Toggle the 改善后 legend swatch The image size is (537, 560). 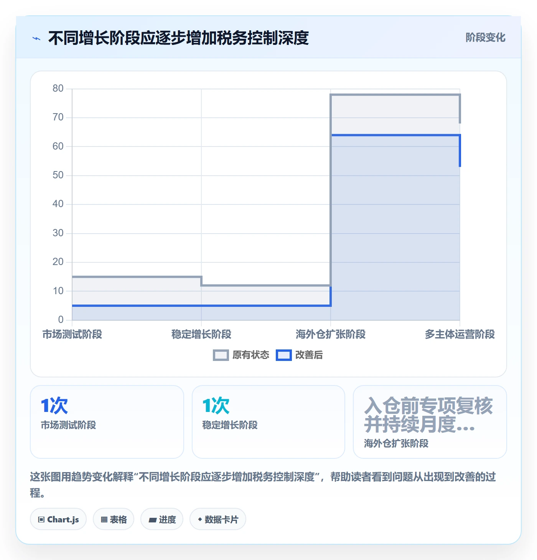pos(284,355)
